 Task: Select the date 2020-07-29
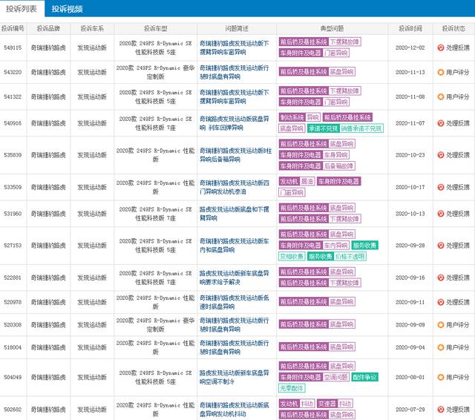coord(410,410)
